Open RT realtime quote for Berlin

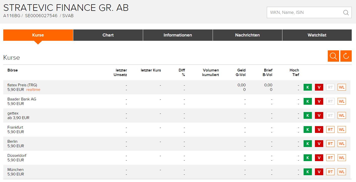[330, 144]
